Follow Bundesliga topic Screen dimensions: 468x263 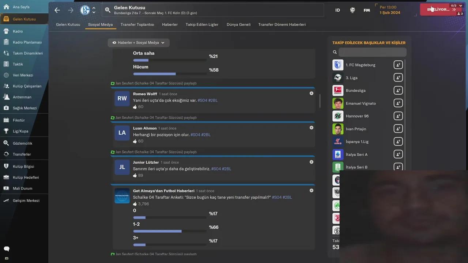[x=398, y=90]
